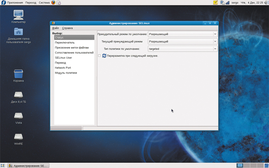Viewport: 269px width, 168px height.
Task: Select Модуль политики entry
Action: click(x=74, y=73)
